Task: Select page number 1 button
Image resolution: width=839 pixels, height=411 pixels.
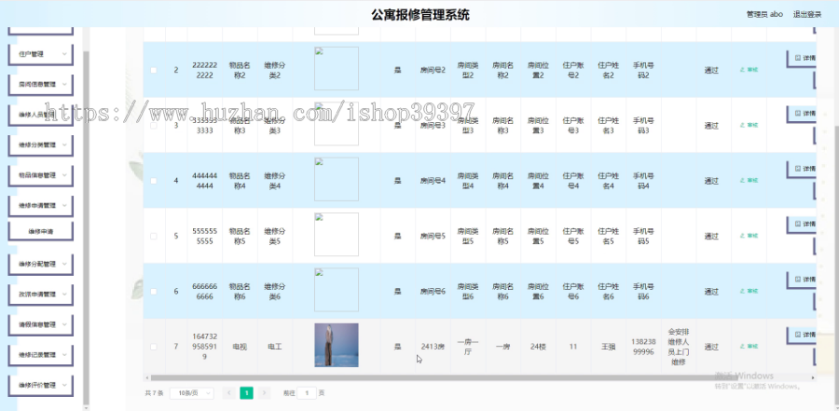Action: (246, 393)
